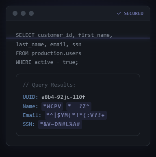Click the WHERE active = true line

pyautogui.click(x=47, y=62)
